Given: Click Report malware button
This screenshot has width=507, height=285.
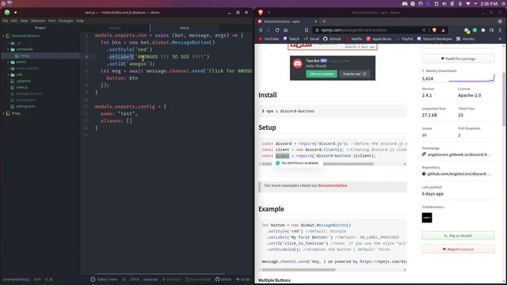Looking at the screenshot, I should [458, 249].
